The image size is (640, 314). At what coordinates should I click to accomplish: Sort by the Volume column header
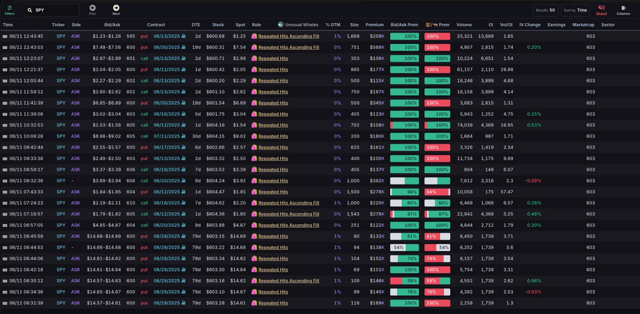(464, 25)
